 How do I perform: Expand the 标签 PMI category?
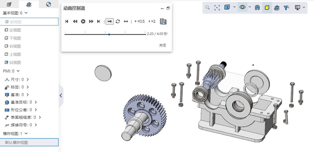(x=28, y=87)
